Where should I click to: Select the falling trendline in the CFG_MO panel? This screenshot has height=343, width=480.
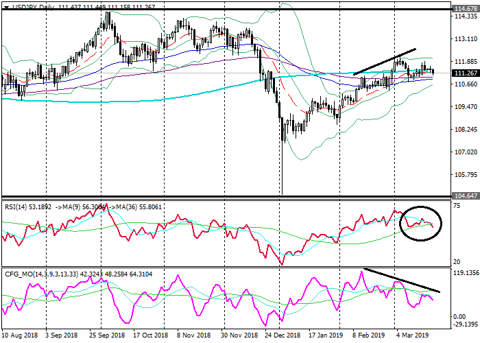tap(401, 280)
